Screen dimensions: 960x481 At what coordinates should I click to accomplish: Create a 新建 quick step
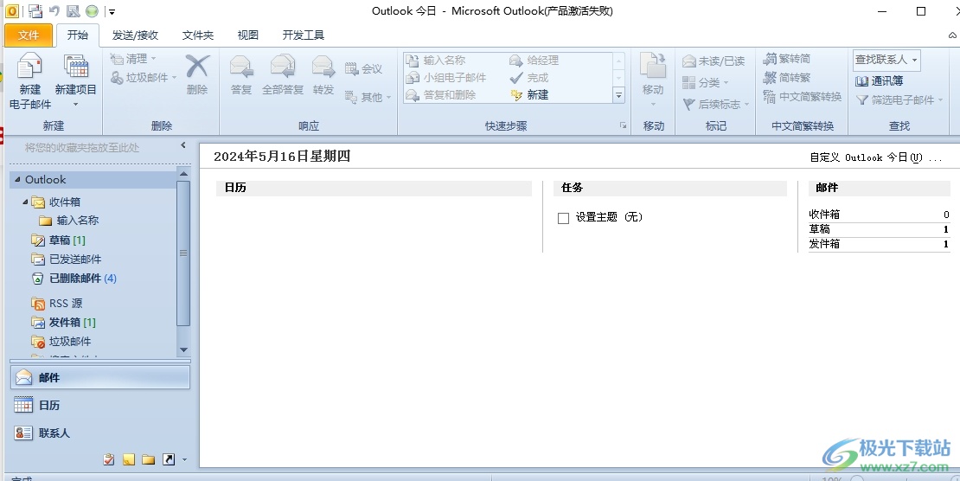click(x=529, y=95)
